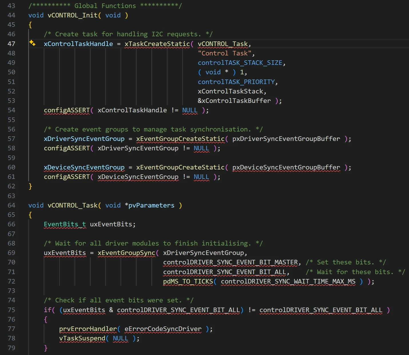The image size is (409, 355).
Task: Click the vCONTROL_Init function name
Action: pos(73,15)
